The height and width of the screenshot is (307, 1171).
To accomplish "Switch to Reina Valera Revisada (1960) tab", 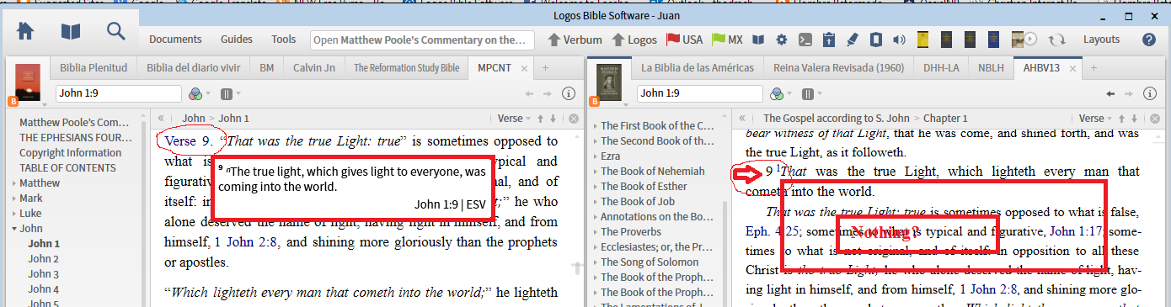I will [837, 67].
